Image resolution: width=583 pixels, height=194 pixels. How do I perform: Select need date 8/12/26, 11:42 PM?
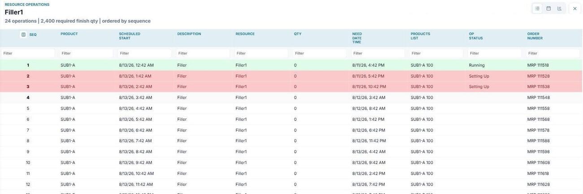click(369, 141)
